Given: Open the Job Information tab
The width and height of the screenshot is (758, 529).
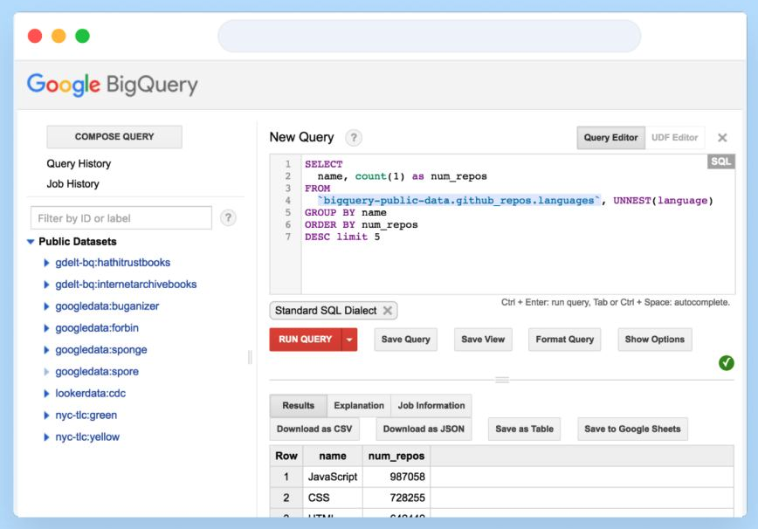Looking at the screenshot, I should (431, 405).
